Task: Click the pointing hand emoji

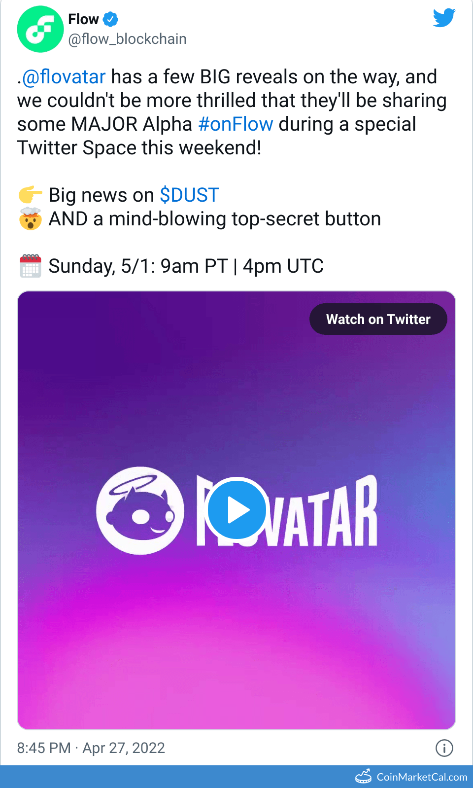Action: (30, 195)
